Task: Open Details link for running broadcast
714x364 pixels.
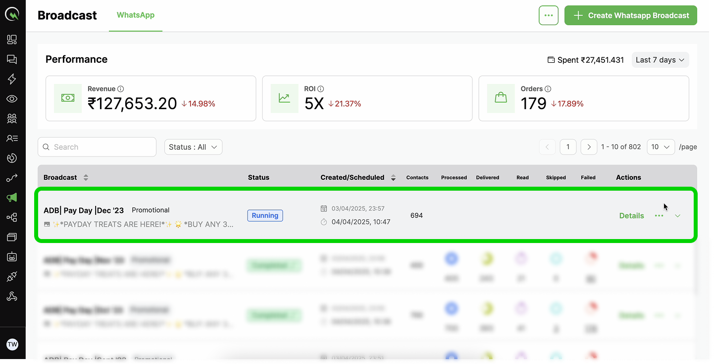Action: 631,216
